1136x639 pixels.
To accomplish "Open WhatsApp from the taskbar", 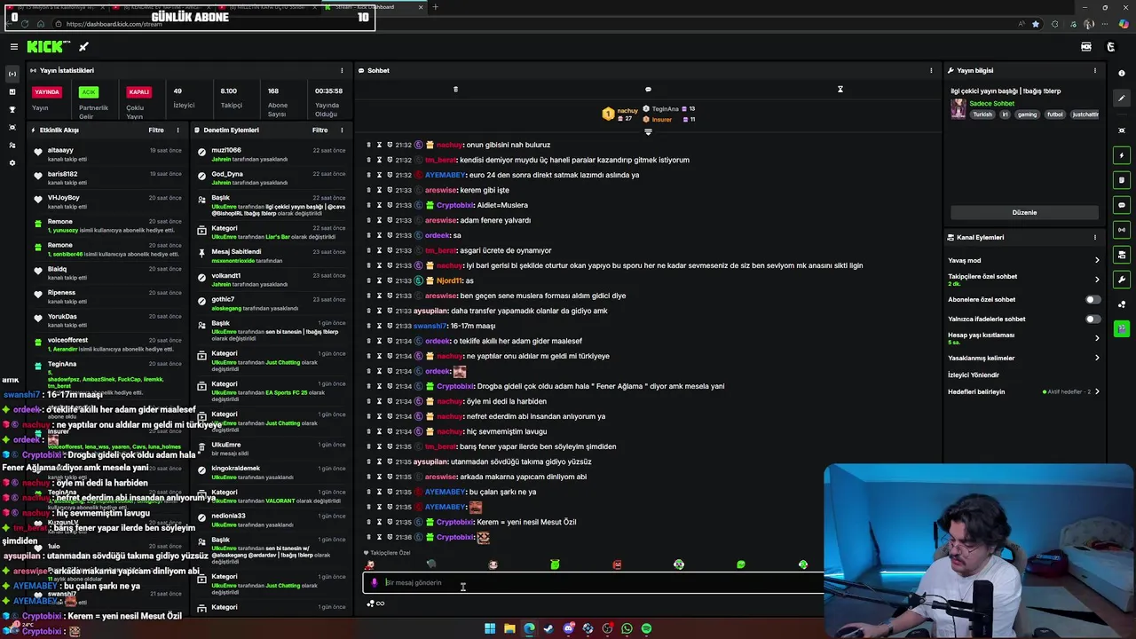I will point(627,628).
